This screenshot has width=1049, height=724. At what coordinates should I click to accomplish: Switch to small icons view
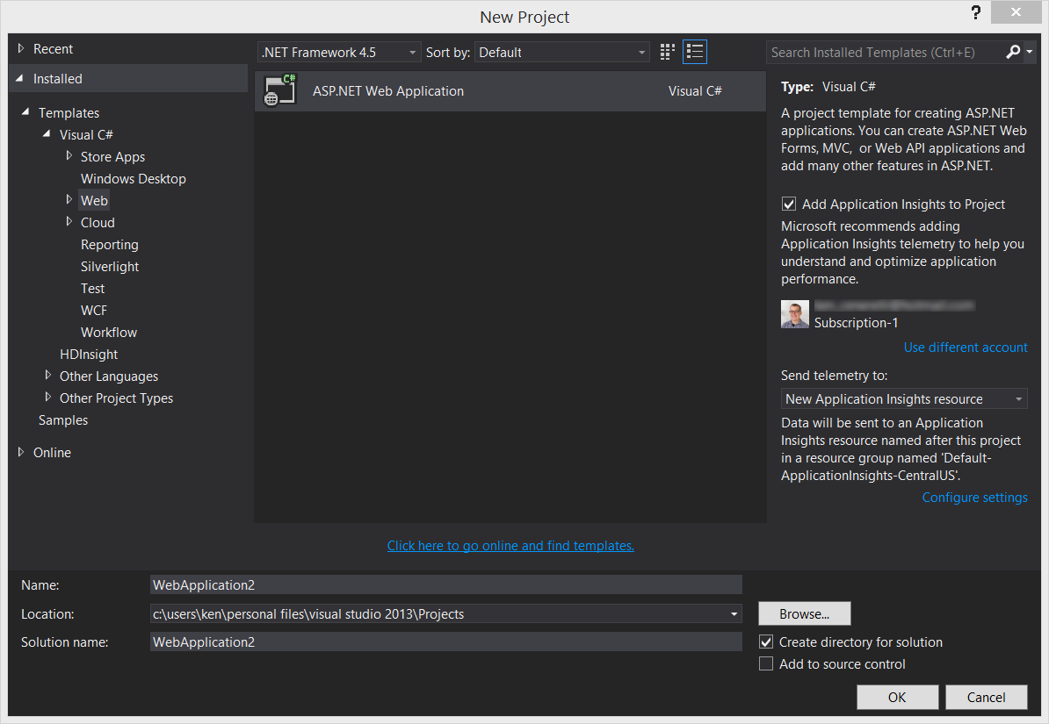(x=667, y=52)
